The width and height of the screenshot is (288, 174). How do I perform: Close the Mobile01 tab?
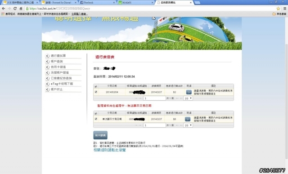click(152, 3)
